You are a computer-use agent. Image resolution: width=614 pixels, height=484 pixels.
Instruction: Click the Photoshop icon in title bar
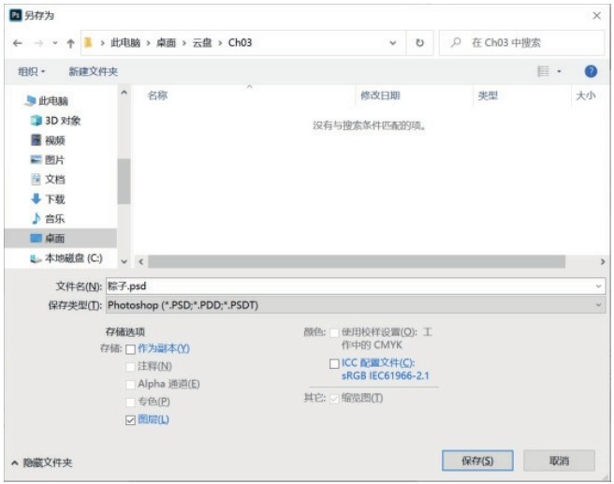tap(16, 15)
